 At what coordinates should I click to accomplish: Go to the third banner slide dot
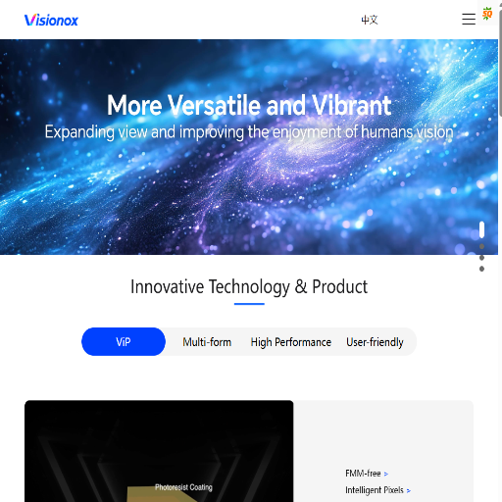pos(481,258)
